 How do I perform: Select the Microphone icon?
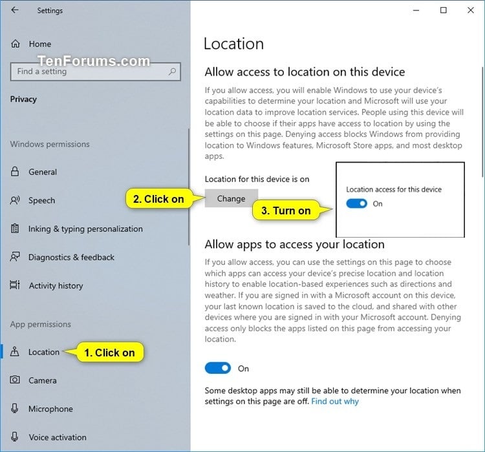[x=14, y=409]
